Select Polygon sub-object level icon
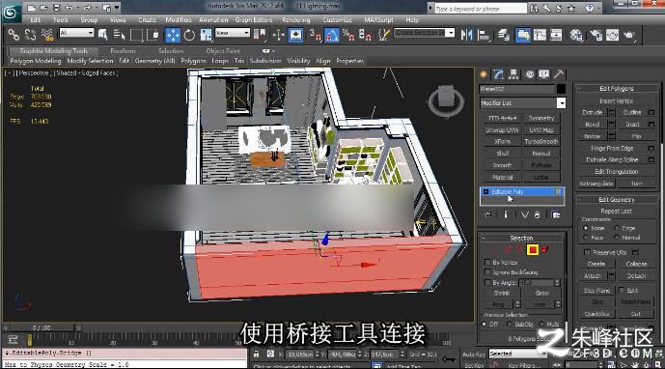The width and height of the screenshot is (665, 369). [533, 249]
